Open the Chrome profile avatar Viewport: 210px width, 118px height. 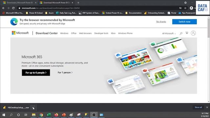(x=191, y=8)
